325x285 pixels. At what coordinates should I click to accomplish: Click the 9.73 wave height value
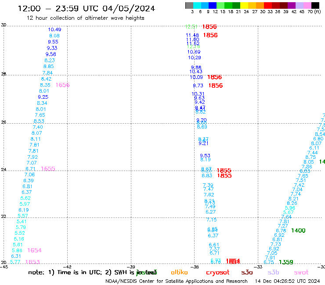click(198, 85)
